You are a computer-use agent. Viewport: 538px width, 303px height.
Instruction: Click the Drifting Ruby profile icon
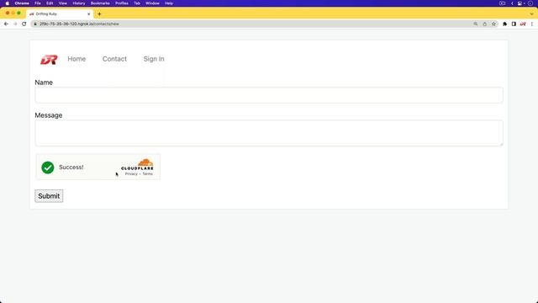pyautogui.click(x=523, y=24)
